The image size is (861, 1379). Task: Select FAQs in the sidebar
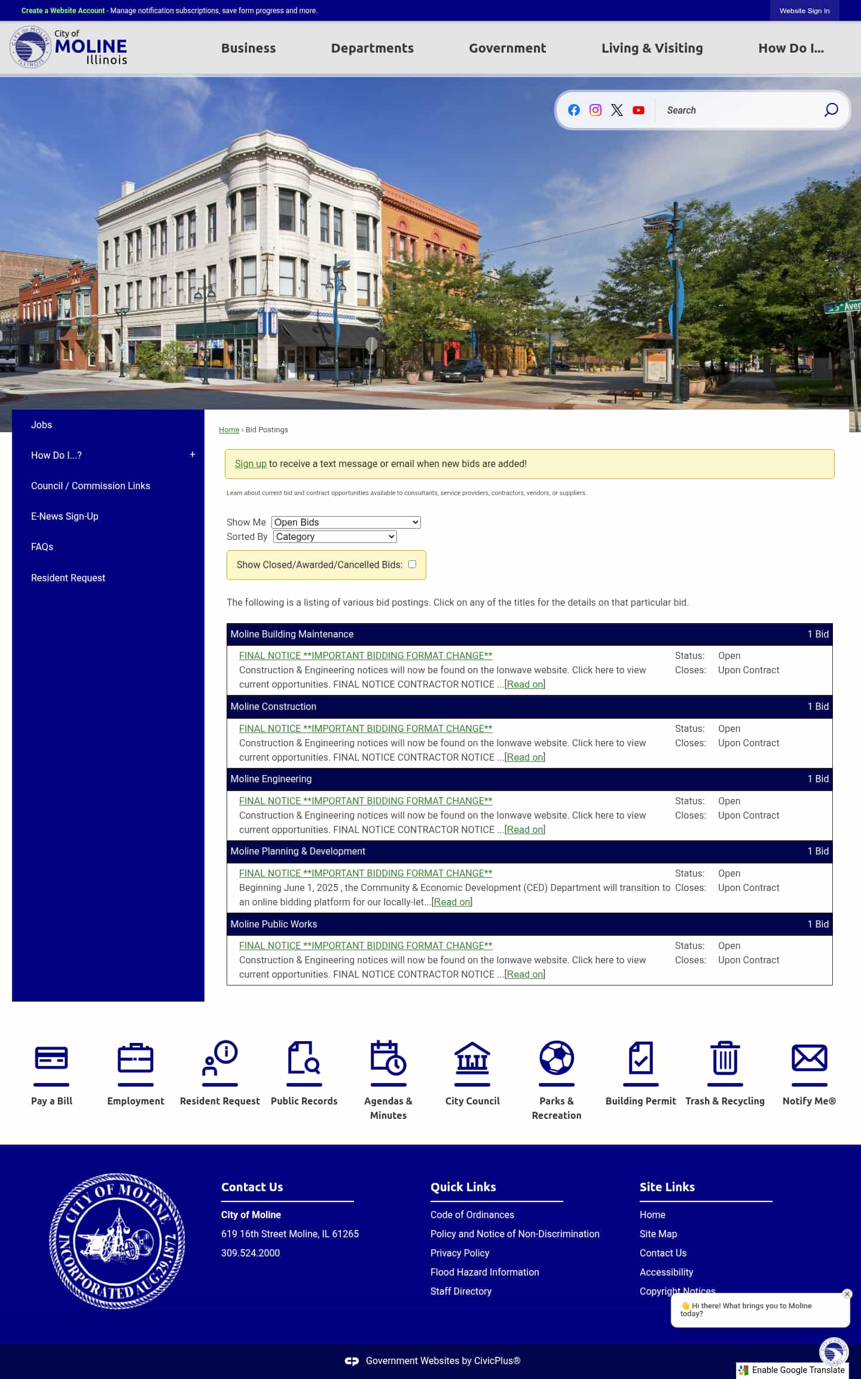point(42,547)
